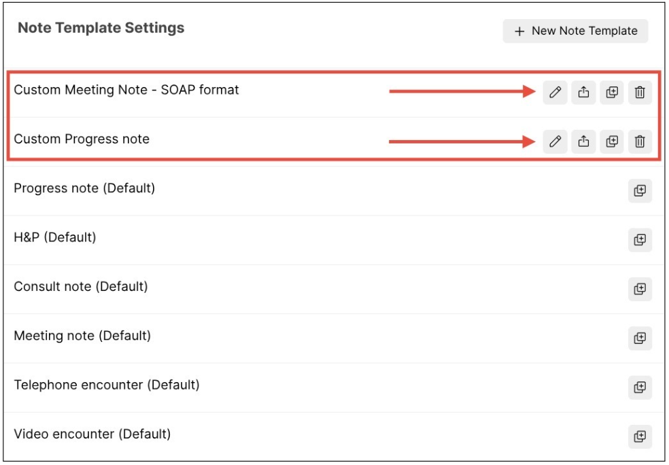
Task: Edit the Custom Meeting Note - SOAP format template
Action: [x=554, y=91]
